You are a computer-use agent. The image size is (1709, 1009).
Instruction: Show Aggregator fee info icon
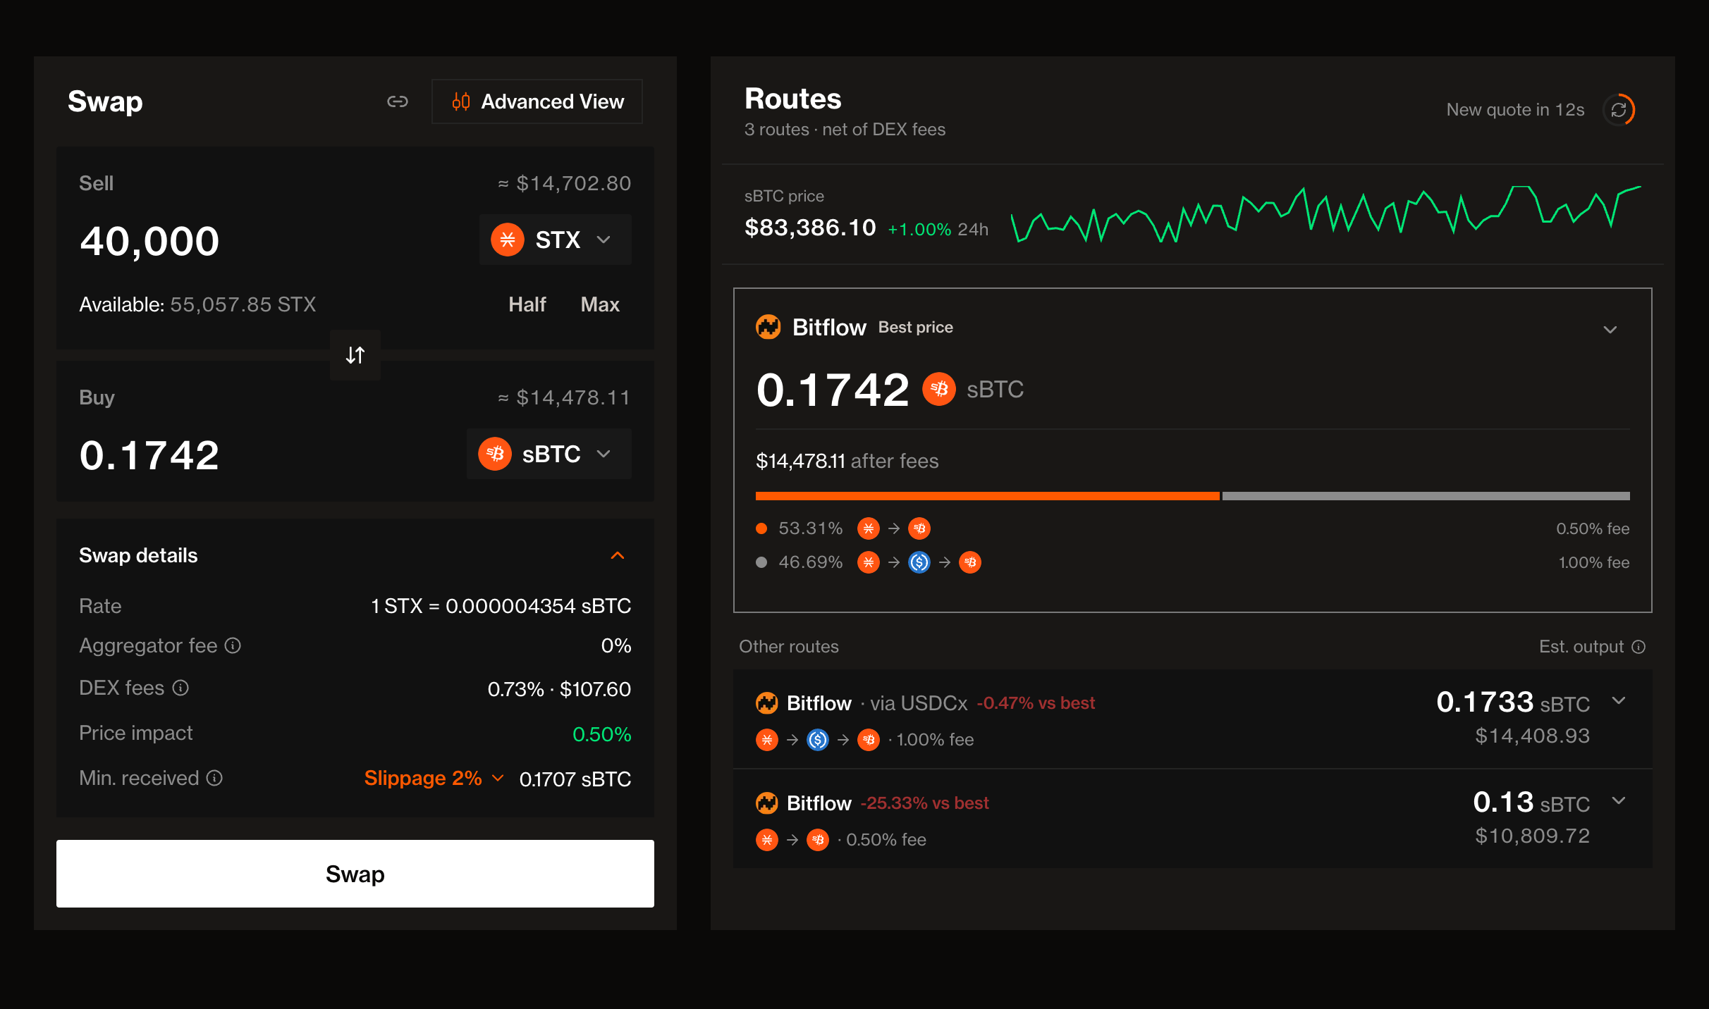[233, 645]
